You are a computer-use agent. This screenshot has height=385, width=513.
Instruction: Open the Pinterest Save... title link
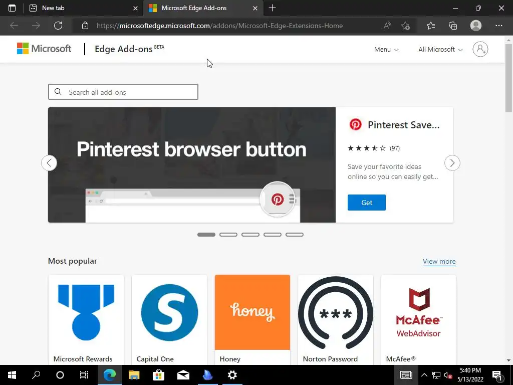(403, 125)
